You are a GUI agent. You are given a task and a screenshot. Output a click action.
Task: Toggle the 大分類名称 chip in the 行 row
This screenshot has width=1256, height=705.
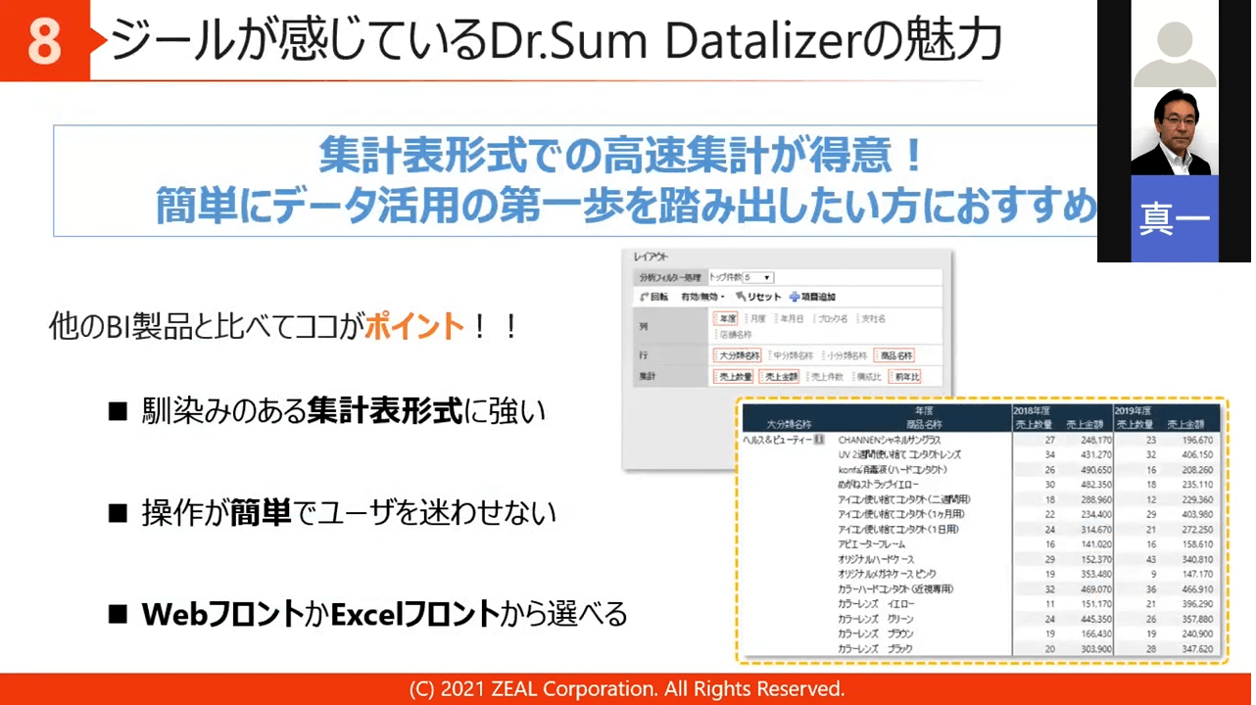pyautogui.click(x=738, y=355)
